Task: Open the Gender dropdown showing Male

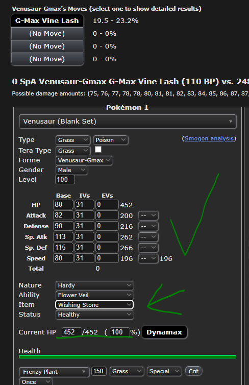Action: tap(71, 170)
